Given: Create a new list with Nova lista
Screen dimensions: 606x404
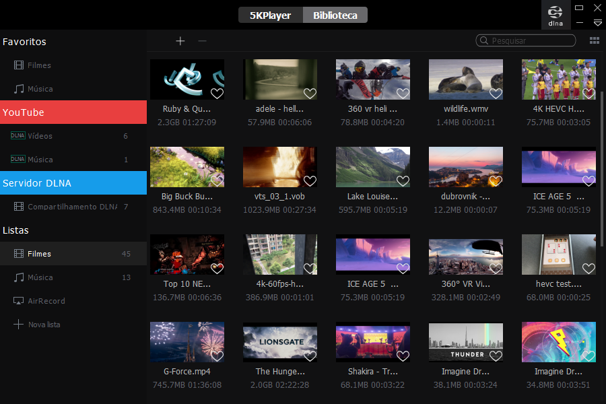Looking at the screenshot, I should [x=44, y=325].
